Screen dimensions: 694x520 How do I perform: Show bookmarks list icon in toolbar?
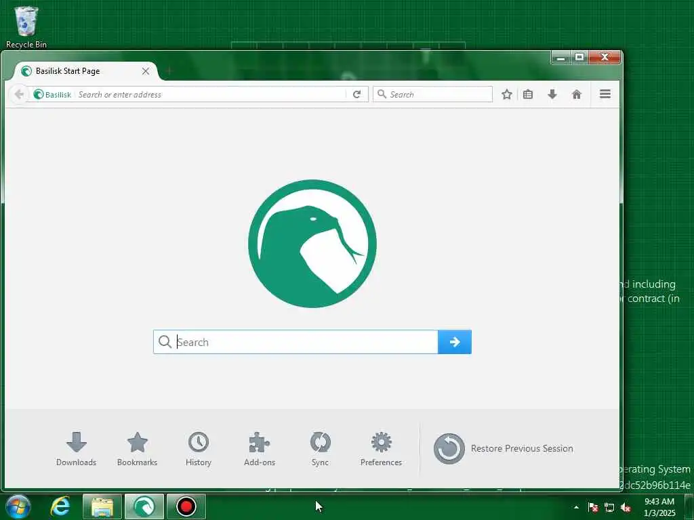coord(527,94)
